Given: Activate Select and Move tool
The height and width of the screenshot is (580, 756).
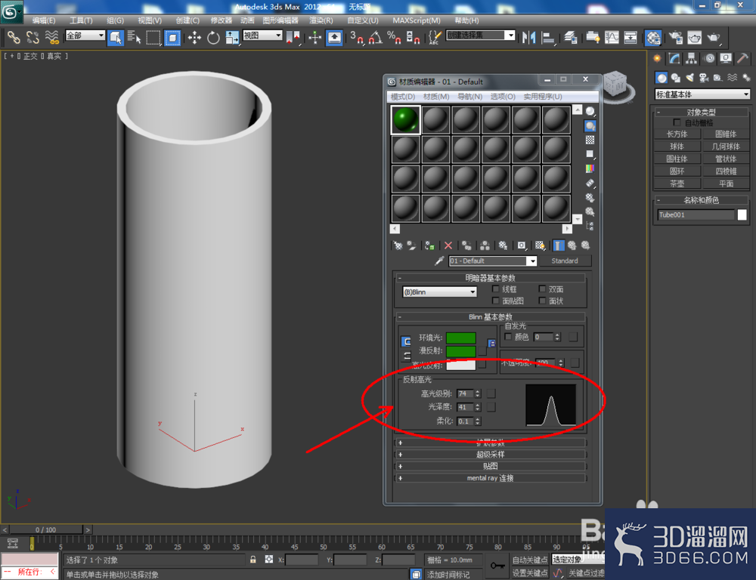Looking at the screenshot, I should (x=194, y=37).
